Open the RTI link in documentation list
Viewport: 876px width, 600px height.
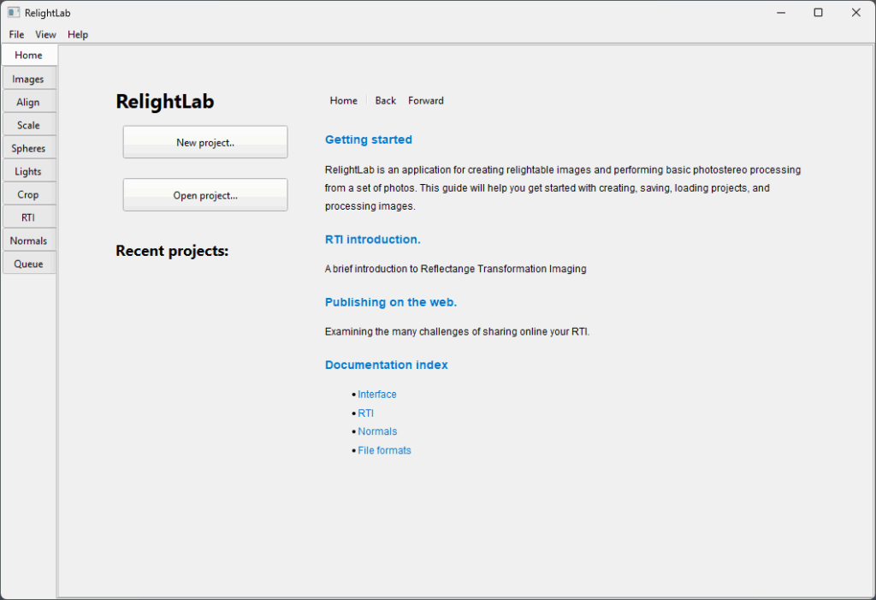[x=366, y=413]
